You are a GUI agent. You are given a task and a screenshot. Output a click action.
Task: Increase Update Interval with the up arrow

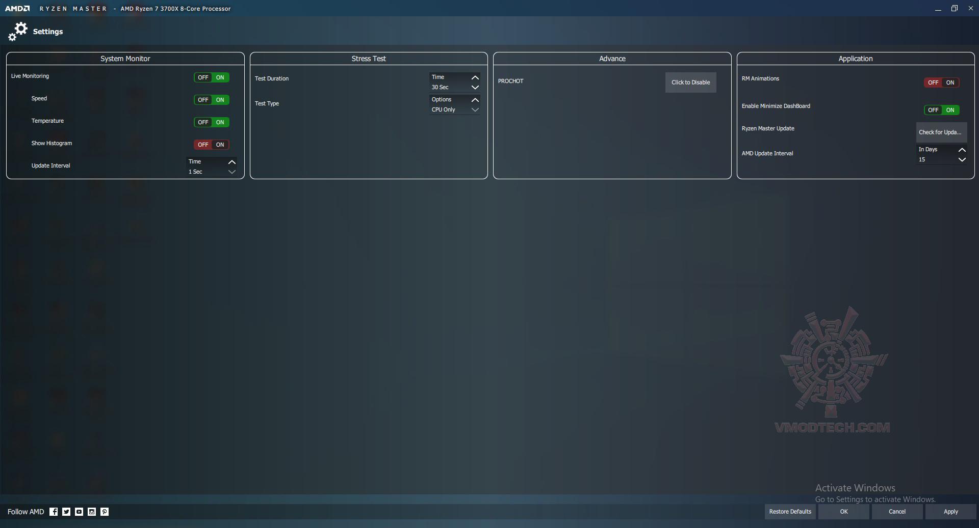click(232, 162)
